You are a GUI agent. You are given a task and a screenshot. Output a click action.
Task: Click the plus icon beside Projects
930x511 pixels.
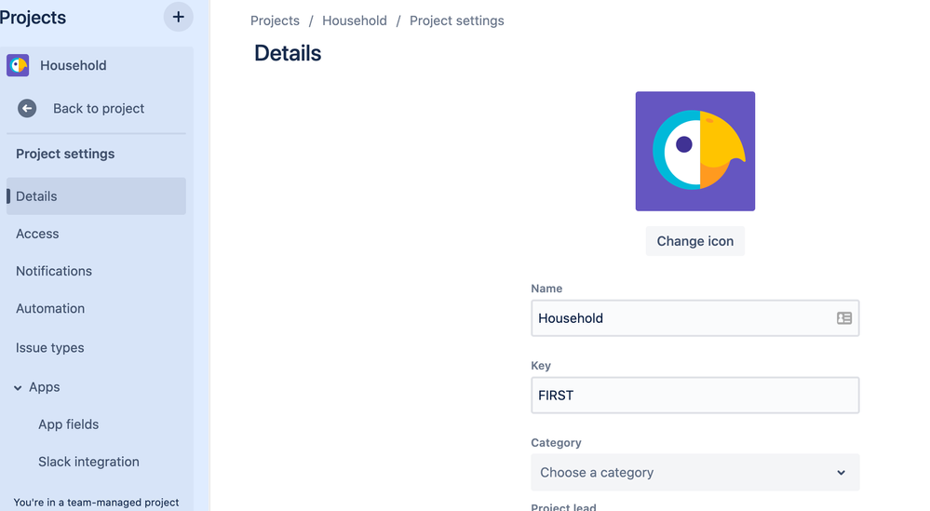pos(178,17)
